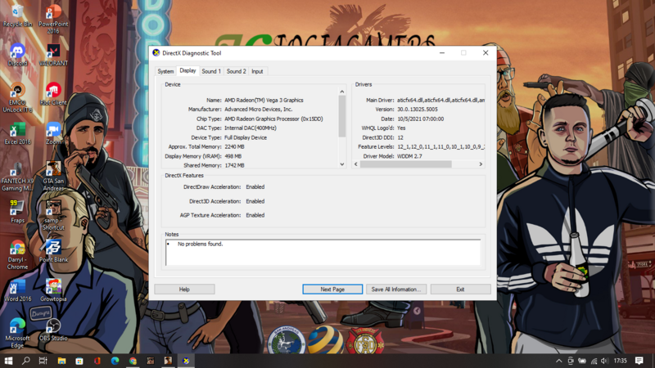
Task: Click 'No problems found.' note text
Action: click(200, 244)
